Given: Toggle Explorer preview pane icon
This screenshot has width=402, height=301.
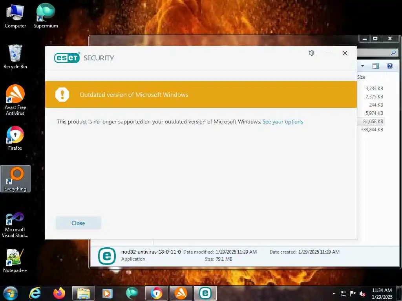Looking at the screenshot, I should point(375,66).
